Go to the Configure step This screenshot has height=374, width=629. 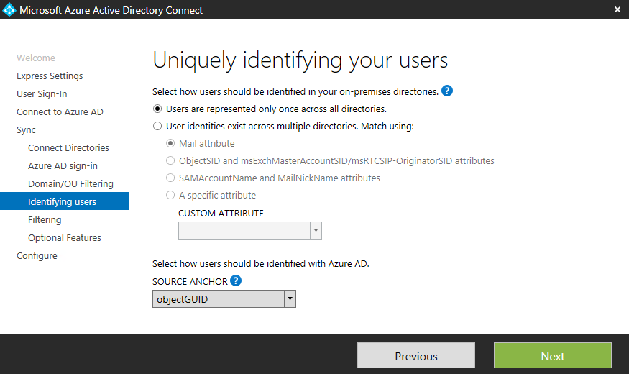tap(37, 256)
